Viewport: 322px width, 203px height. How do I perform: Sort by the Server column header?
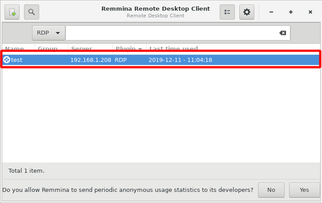tap(82, 49)
